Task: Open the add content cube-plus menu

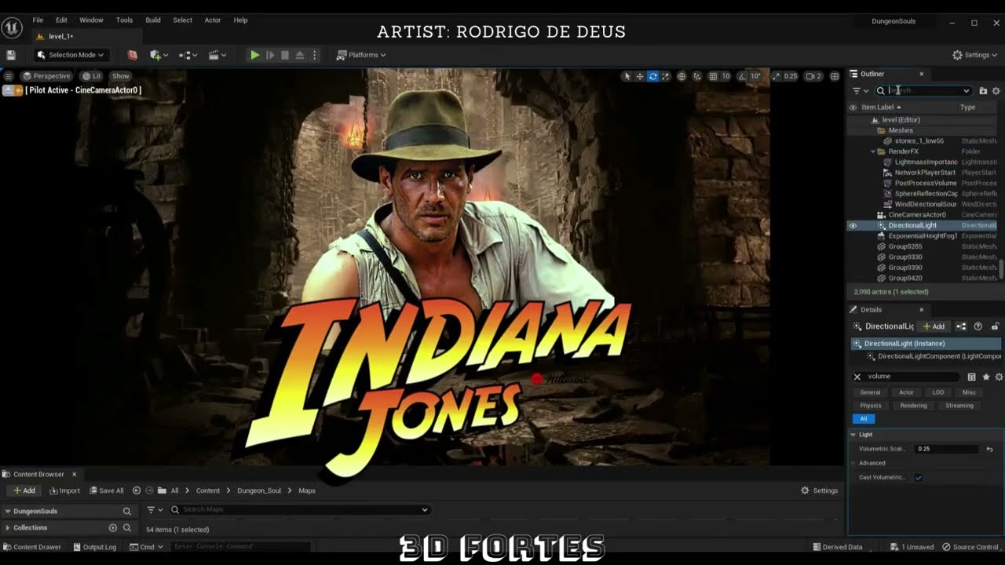Action: point(159,55)
